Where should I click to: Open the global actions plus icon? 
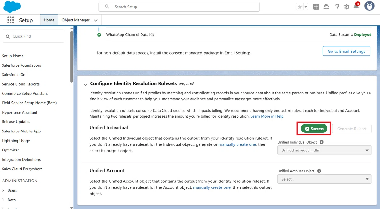coord(316,7)
